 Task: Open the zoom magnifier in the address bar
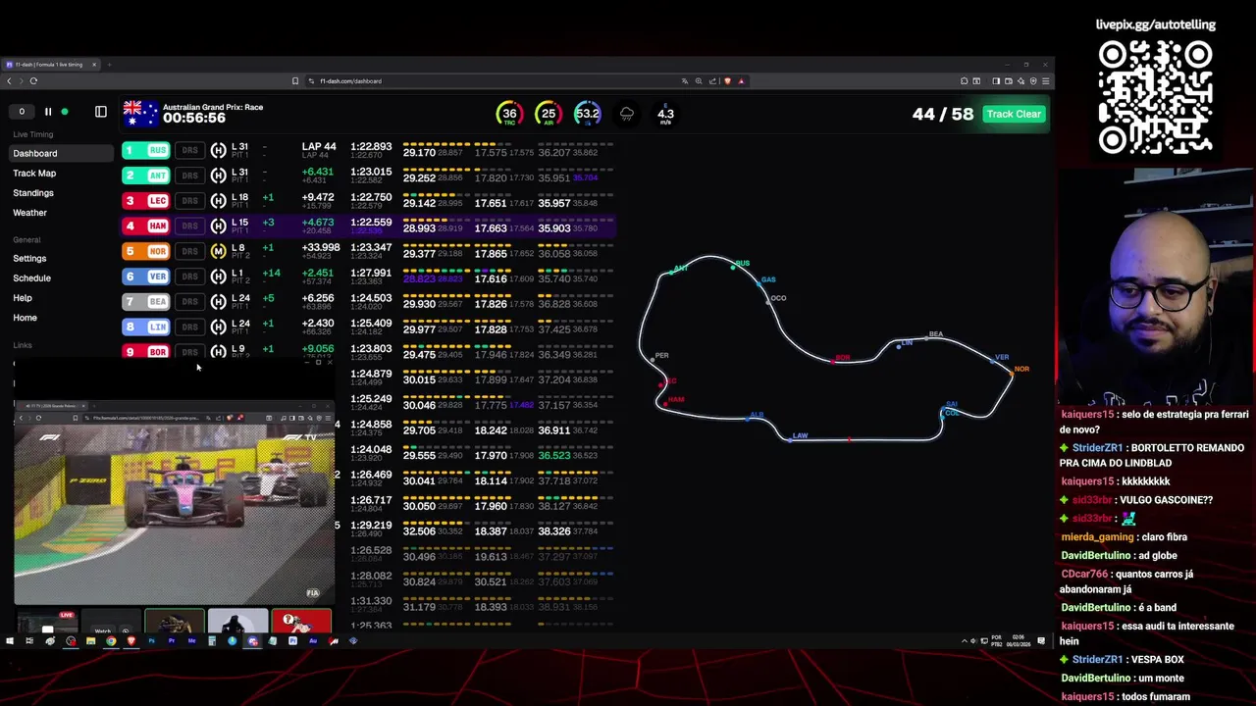click(x=699, y=81)
